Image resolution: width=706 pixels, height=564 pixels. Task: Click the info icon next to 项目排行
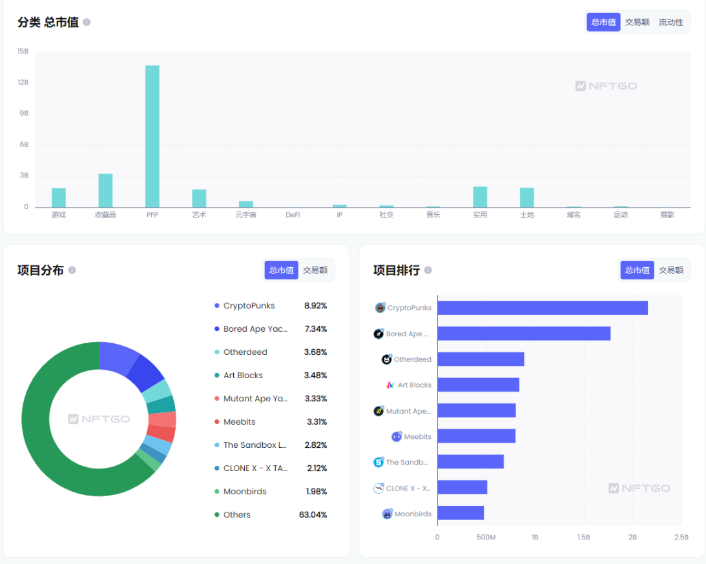click(428, 270)
